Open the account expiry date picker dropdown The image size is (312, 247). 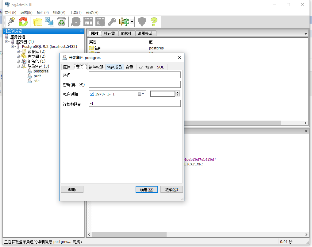[143, 94]
